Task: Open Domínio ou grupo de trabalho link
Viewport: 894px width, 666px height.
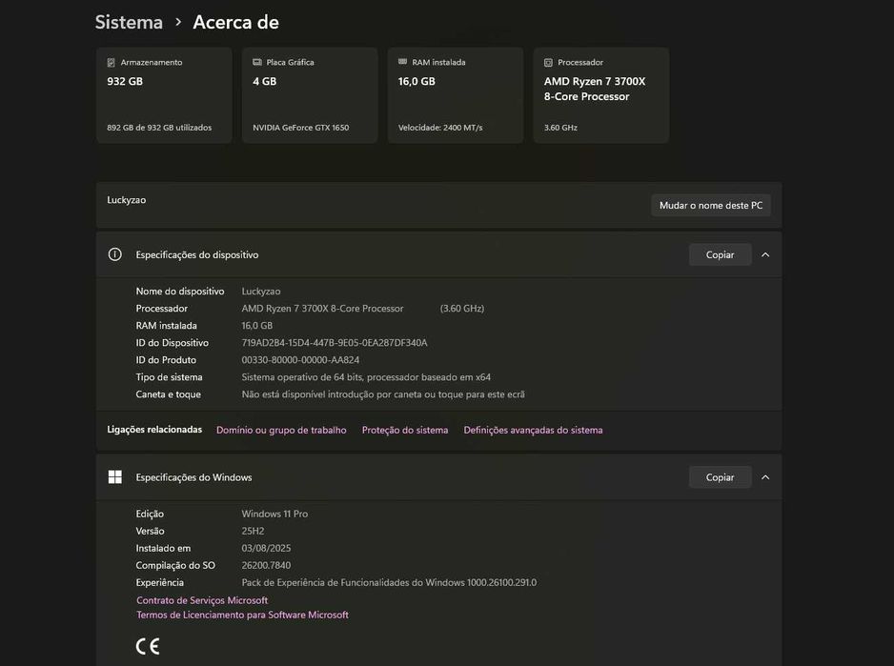Action: pyautogui.click(x=281, y=430)
